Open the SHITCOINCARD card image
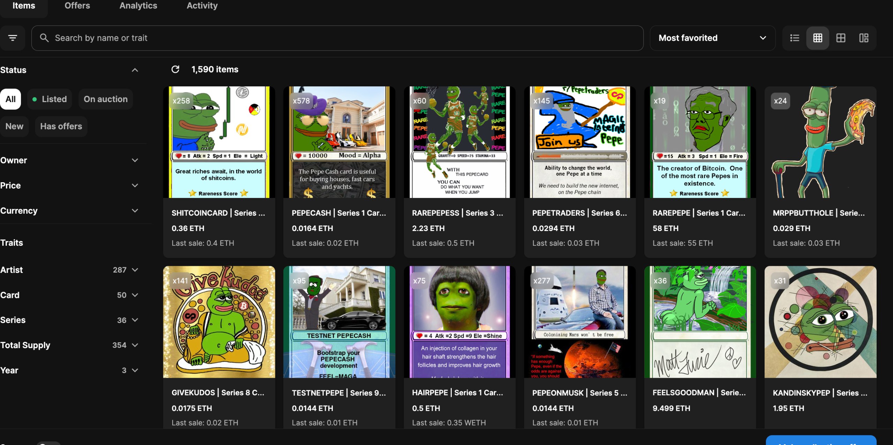This screenshot has width=893, height=445. click(219, 142)
